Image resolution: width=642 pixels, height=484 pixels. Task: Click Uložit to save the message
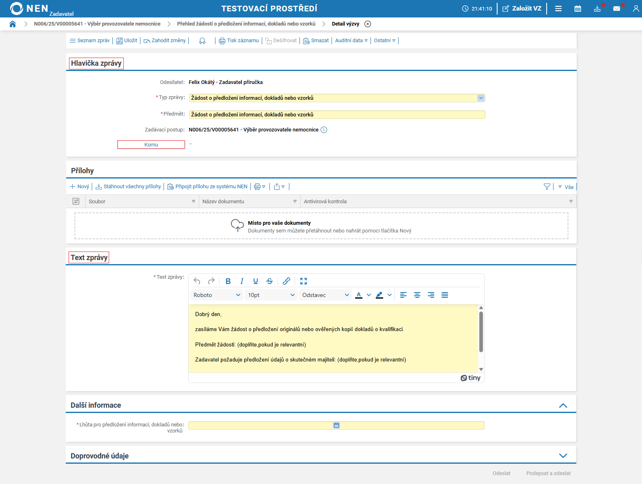(127, 41)
